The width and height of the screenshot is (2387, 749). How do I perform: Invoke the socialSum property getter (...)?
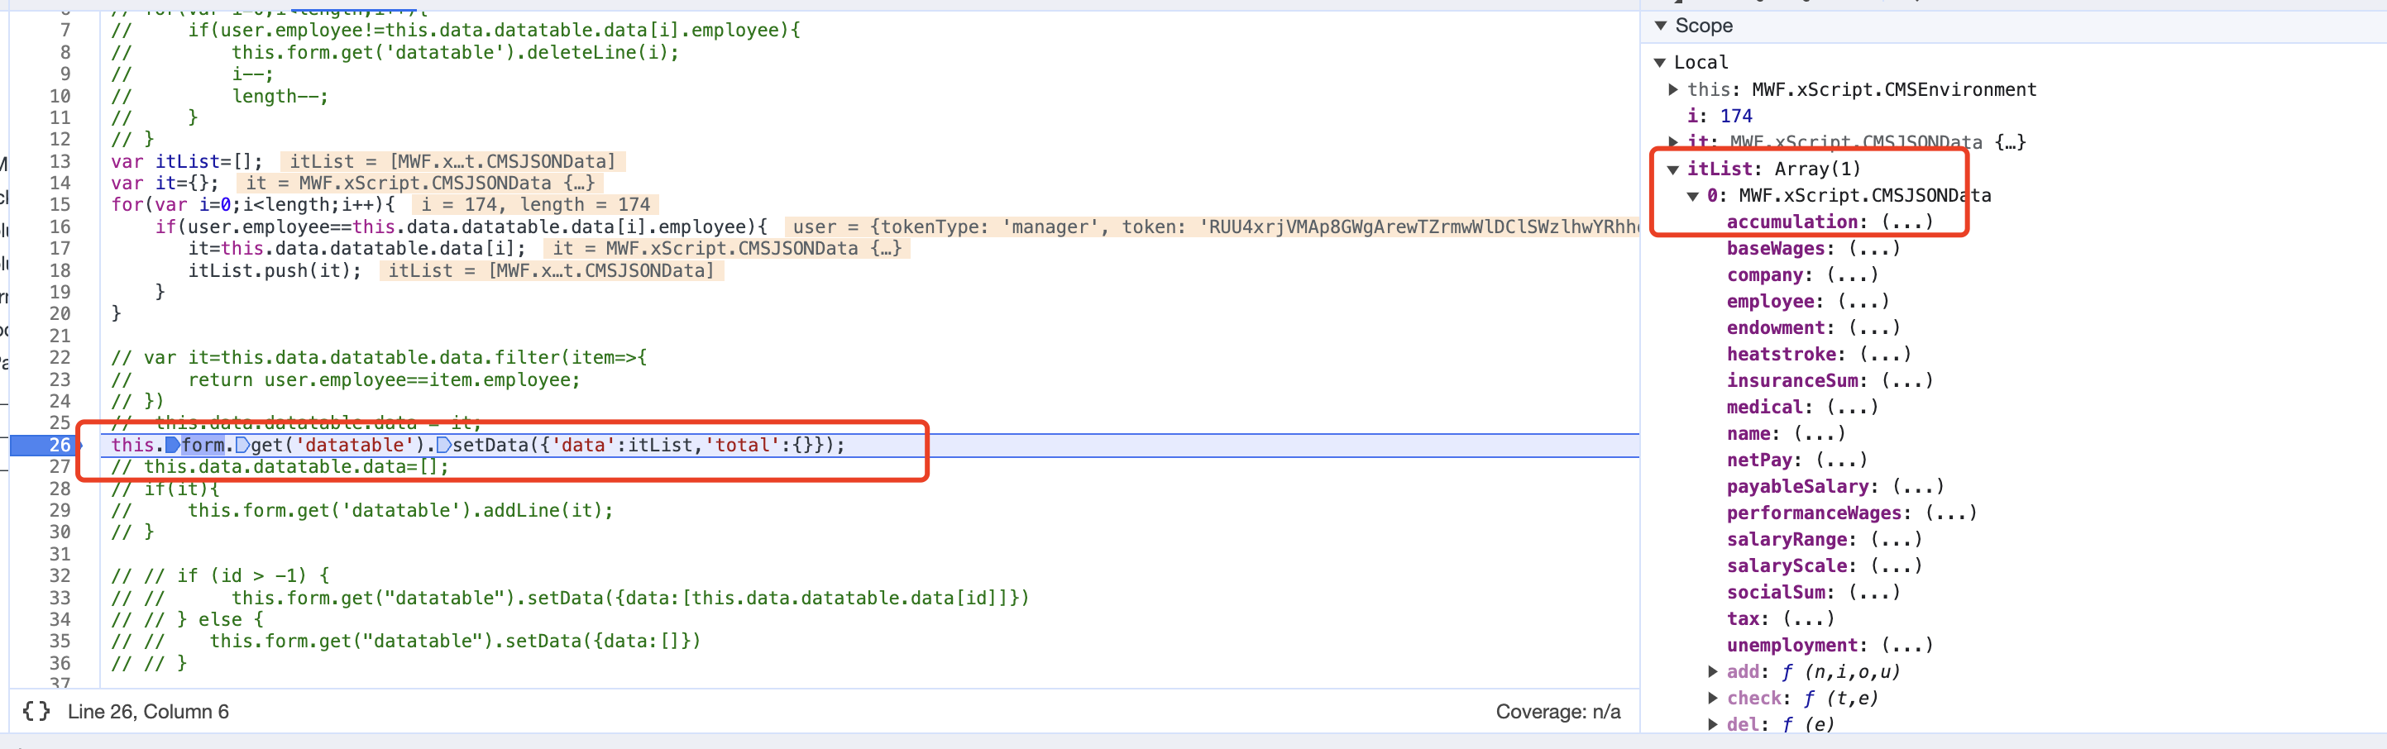point(1873,593)
